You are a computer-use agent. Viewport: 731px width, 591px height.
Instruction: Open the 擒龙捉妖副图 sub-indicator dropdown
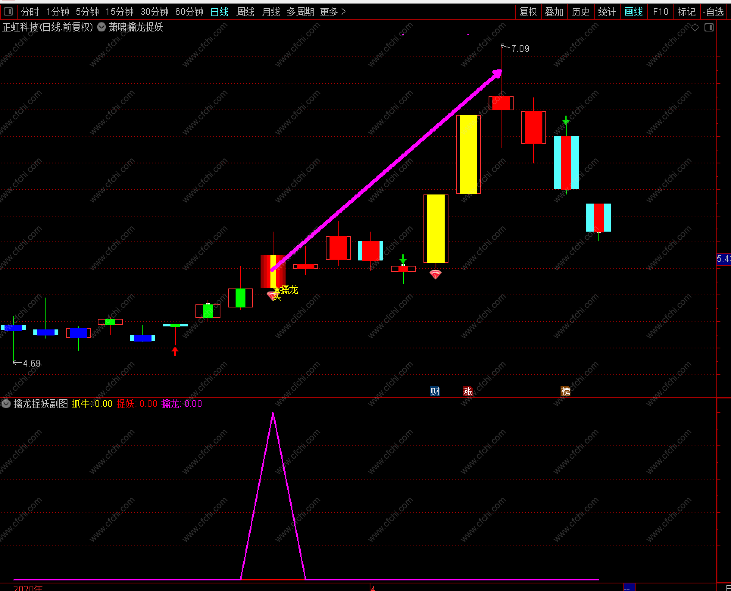click(6, 403)
